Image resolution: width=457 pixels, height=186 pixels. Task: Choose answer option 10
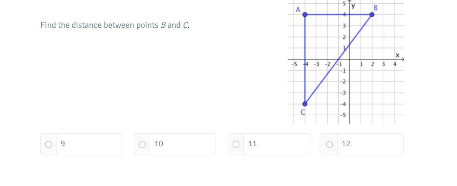[142, 144]
